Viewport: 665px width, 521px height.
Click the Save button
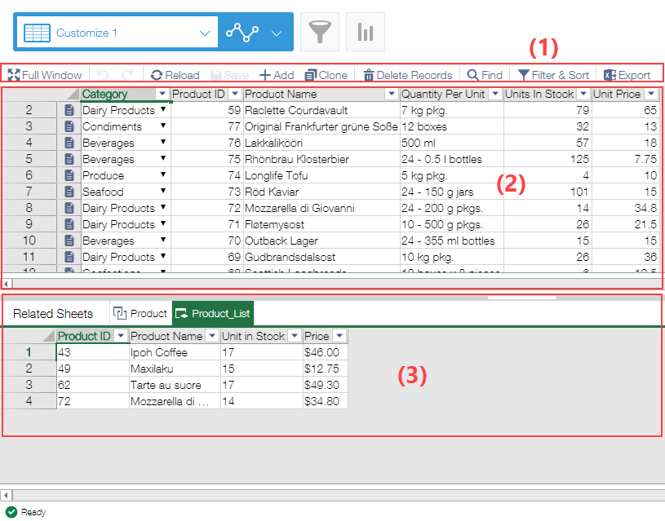[230, 75]
